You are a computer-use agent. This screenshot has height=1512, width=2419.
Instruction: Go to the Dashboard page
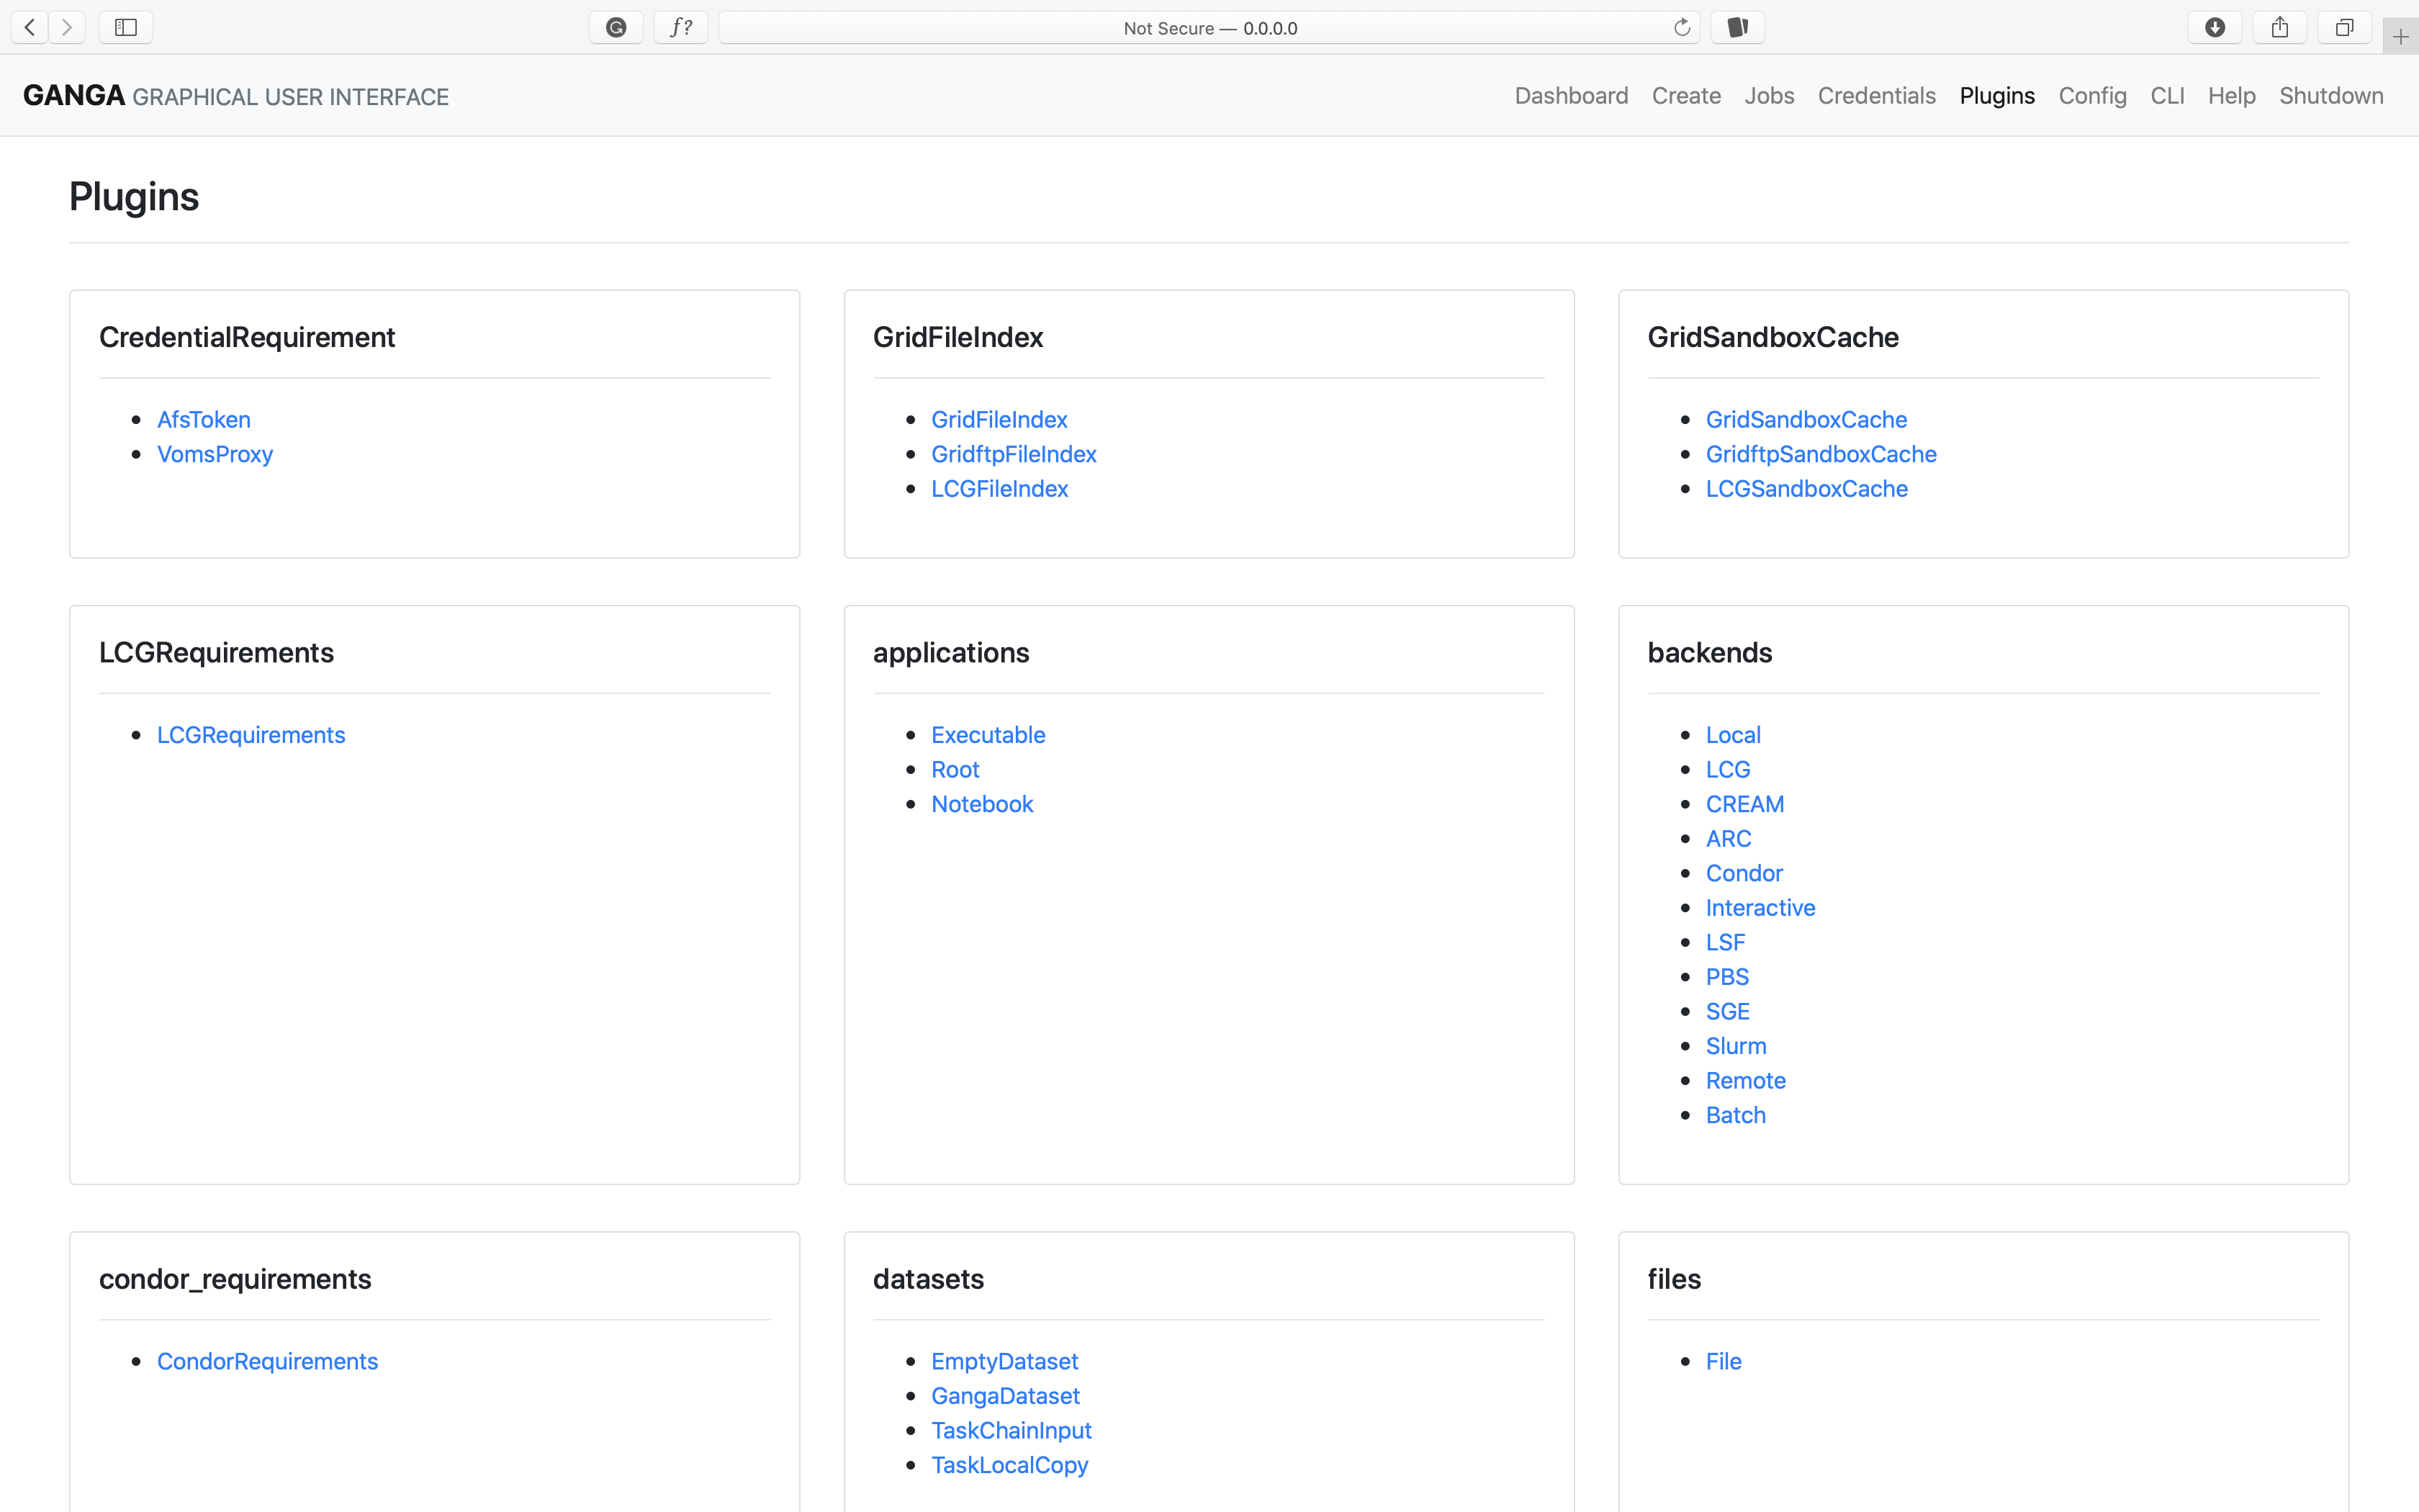point(1570,95)
